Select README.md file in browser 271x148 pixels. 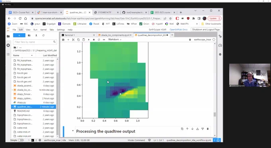[33, 111]
